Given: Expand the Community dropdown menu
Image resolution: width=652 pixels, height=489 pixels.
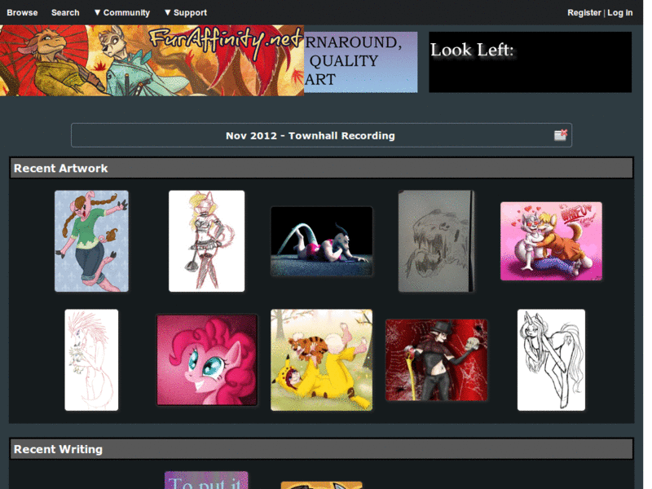Looking at the screenshot, I should 121,12.
